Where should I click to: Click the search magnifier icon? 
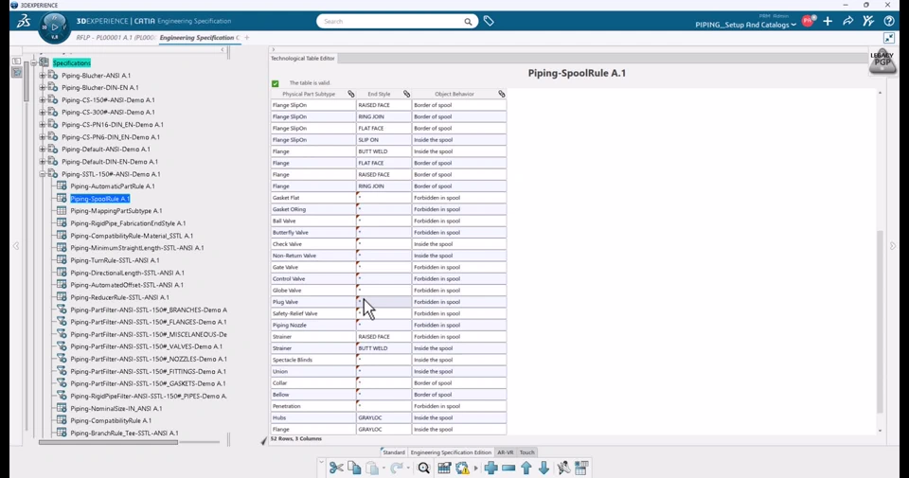point(468,22)
